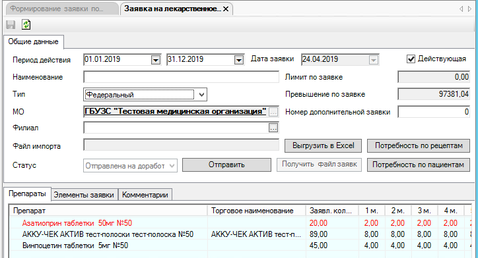The width and height of the screenshot is (478, 258).
Task: Select the Винпоцетин таблетки 5мг №50 row
Action: click(240, 245)
